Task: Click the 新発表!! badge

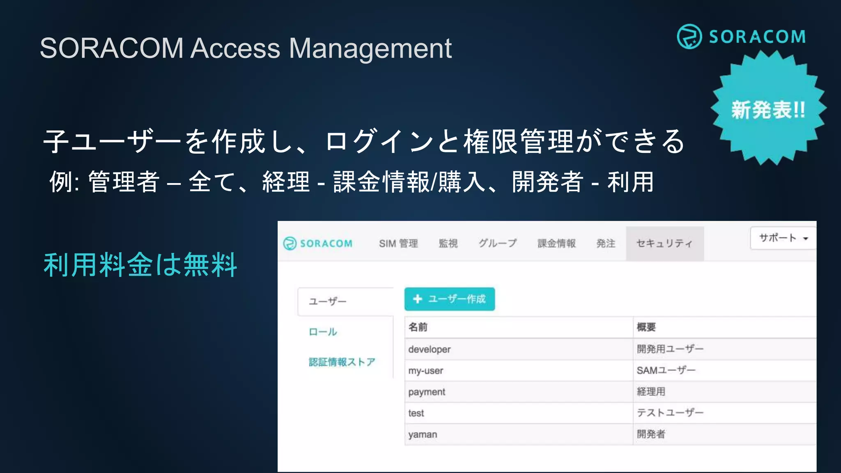Action: pyautogui.click(x=768, y=108)
